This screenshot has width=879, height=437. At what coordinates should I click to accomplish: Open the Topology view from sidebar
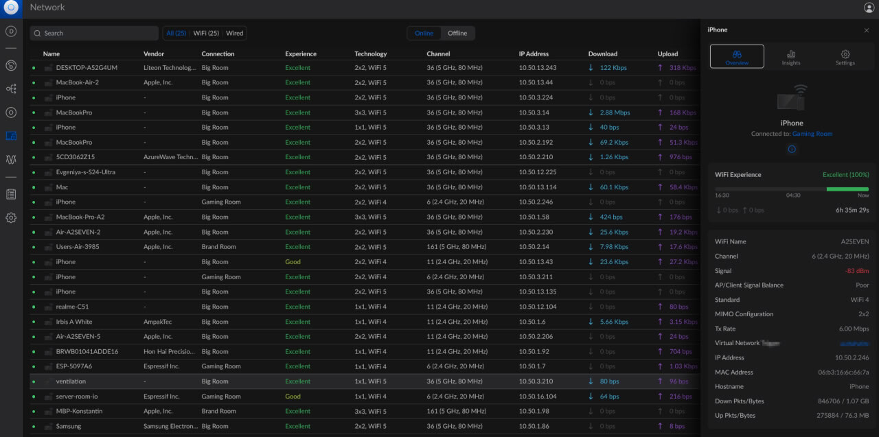point(11,89)
